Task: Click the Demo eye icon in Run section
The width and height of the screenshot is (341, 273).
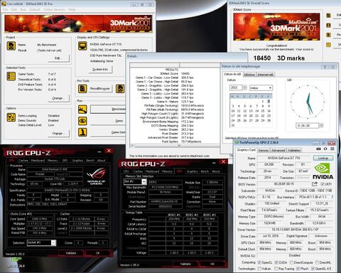Action: [x=82, y=121]
